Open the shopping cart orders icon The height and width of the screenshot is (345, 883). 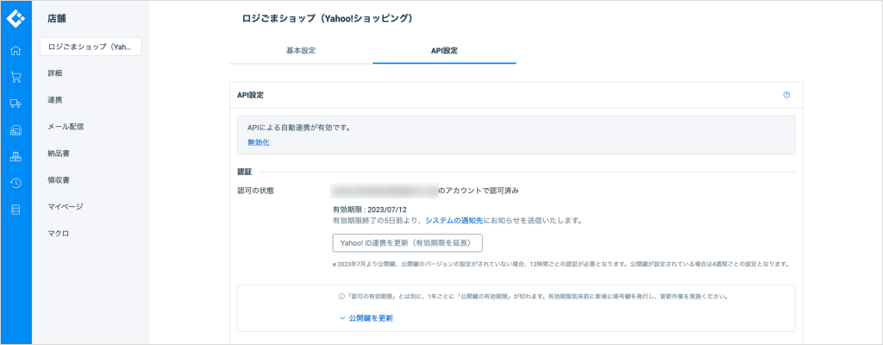16,78
